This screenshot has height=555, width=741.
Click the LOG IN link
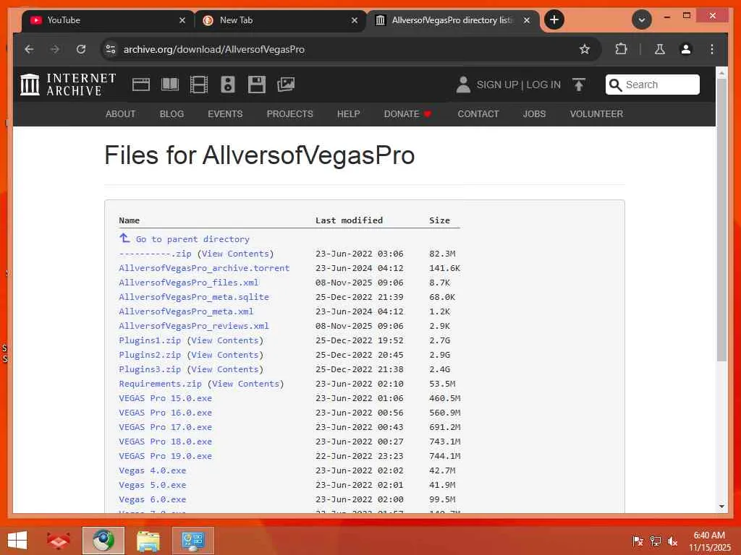click(x=543, y=85)
